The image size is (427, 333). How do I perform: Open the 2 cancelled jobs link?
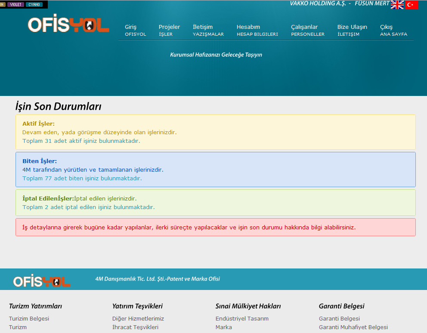click(88, 207)
